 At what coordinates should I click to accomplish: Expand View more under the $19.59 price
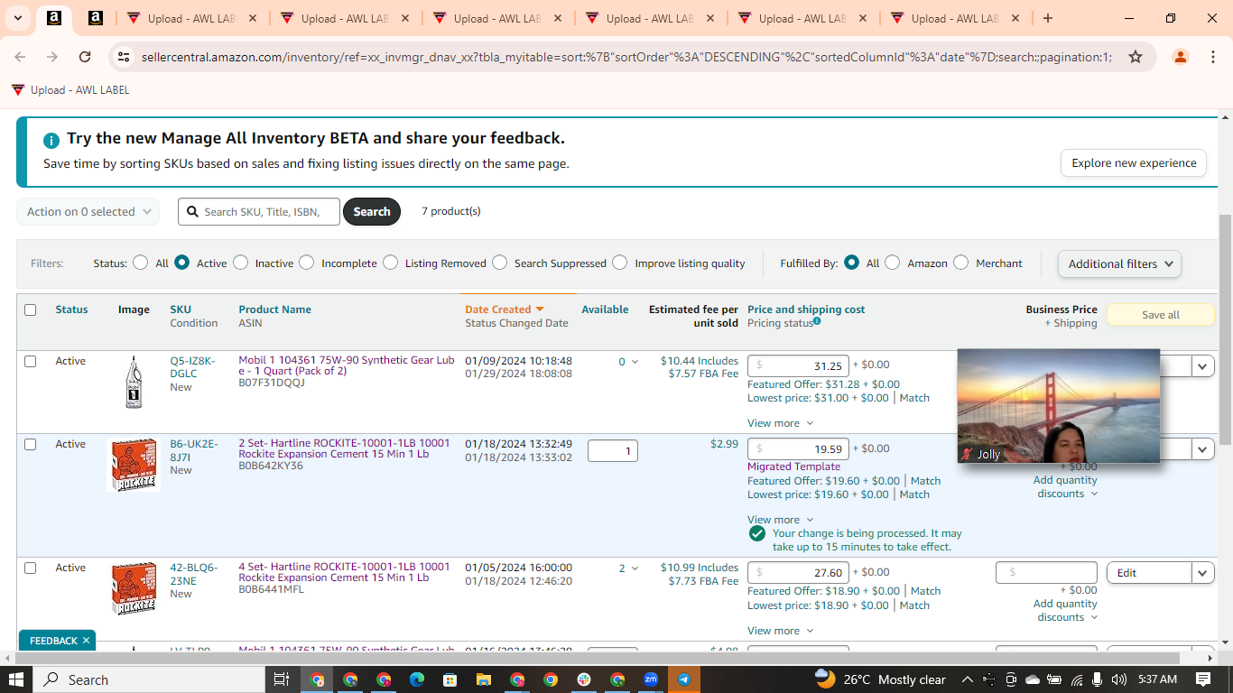click(x=780, y=520)
